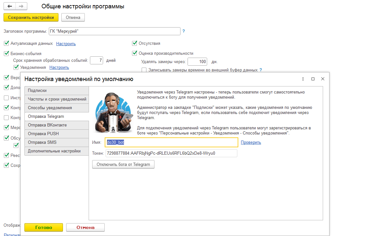Toggle Оценка производительности checkbox
The height and width of the screenshot is (236, 369).
point(135,53)
